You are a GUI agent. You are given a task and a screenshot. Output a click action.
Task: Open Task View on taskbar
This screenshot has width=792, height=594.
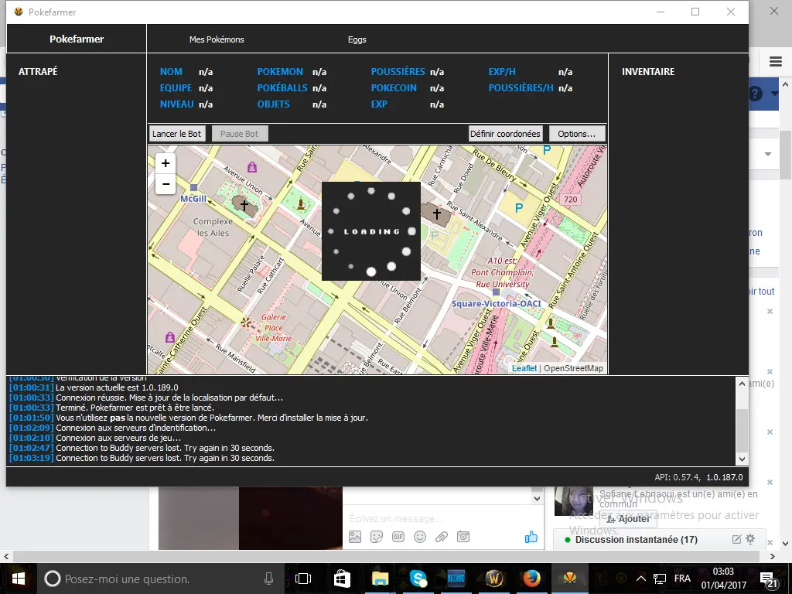coord(303,579)
